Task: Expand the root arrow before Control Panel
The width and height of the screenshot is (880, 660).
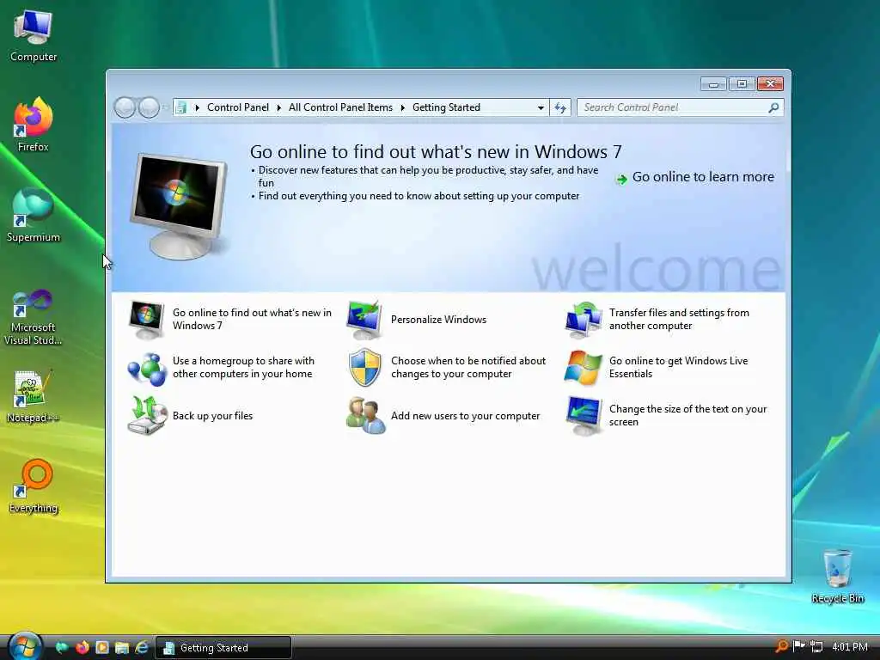Action: (x=197, y=107)
